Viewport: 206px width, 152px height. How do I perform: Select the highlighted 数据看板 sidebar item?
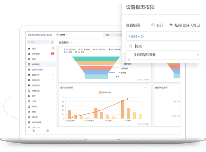41,64
